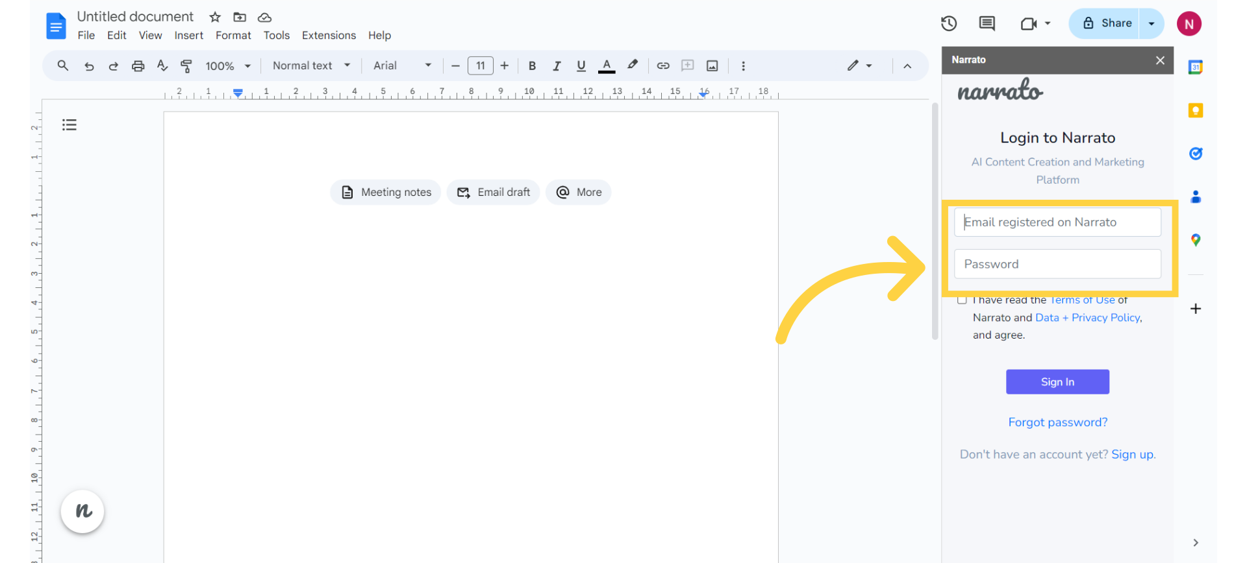Close the Narrato sidebar
The width and height of the screenshot is (1247, 563).
1160,60
